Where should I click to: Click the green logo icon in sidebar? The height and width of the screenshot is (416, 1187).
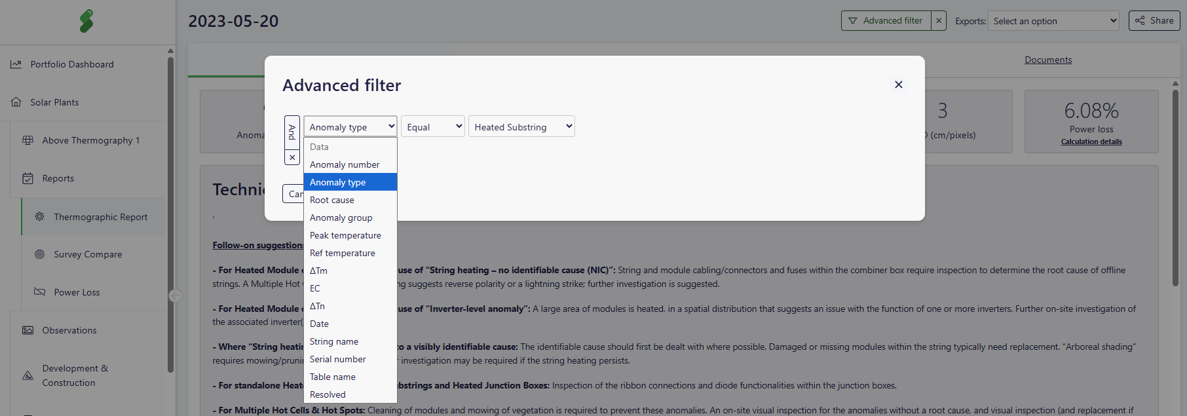(x=86, y=21)
